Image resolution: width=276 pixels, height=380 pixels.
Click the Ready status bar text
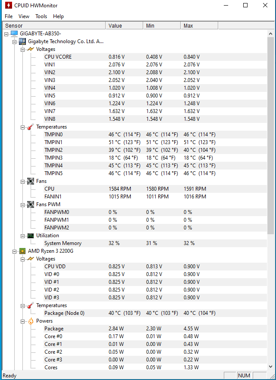click(9, 376)
